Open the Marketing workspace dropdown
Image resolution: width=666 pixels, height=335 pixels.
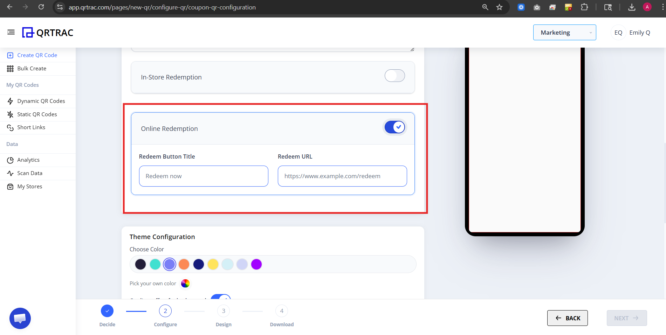564,32
